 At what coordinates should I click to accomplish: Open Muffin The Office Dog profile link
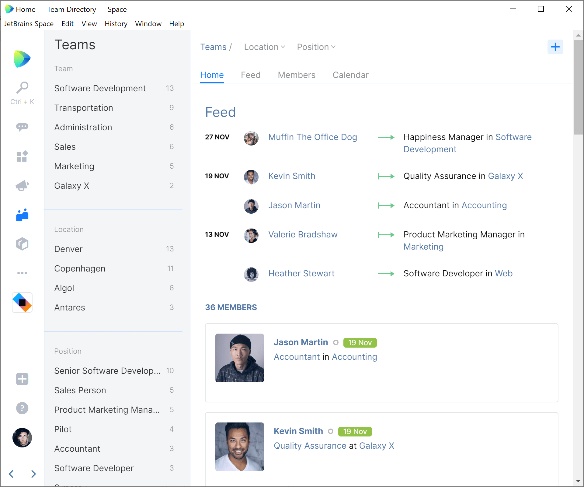[313, 137]
